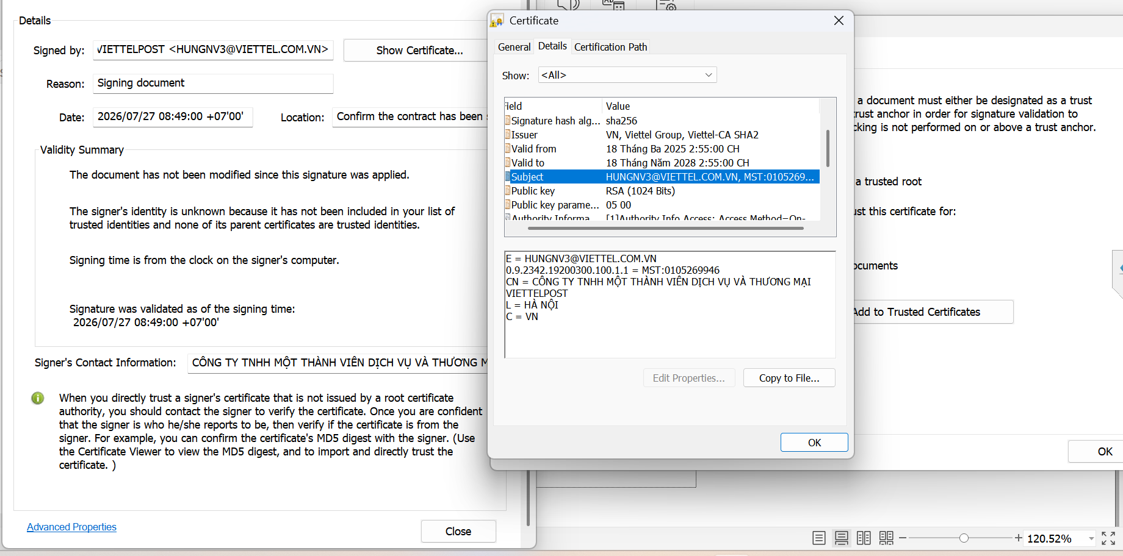Choose two-page continuous facing view icon
This screenshot has width=1123, height=556.
886,538
